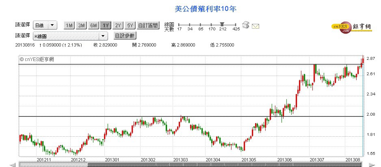Click the email envelope icon
The height and width of the screenshot is (167, 381).
255,26
